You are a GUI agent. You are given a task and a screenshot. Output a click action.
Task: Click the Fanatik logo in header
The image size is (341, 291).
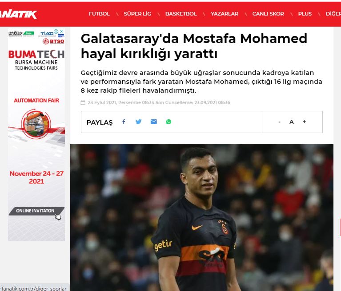(x=19, y=15)
